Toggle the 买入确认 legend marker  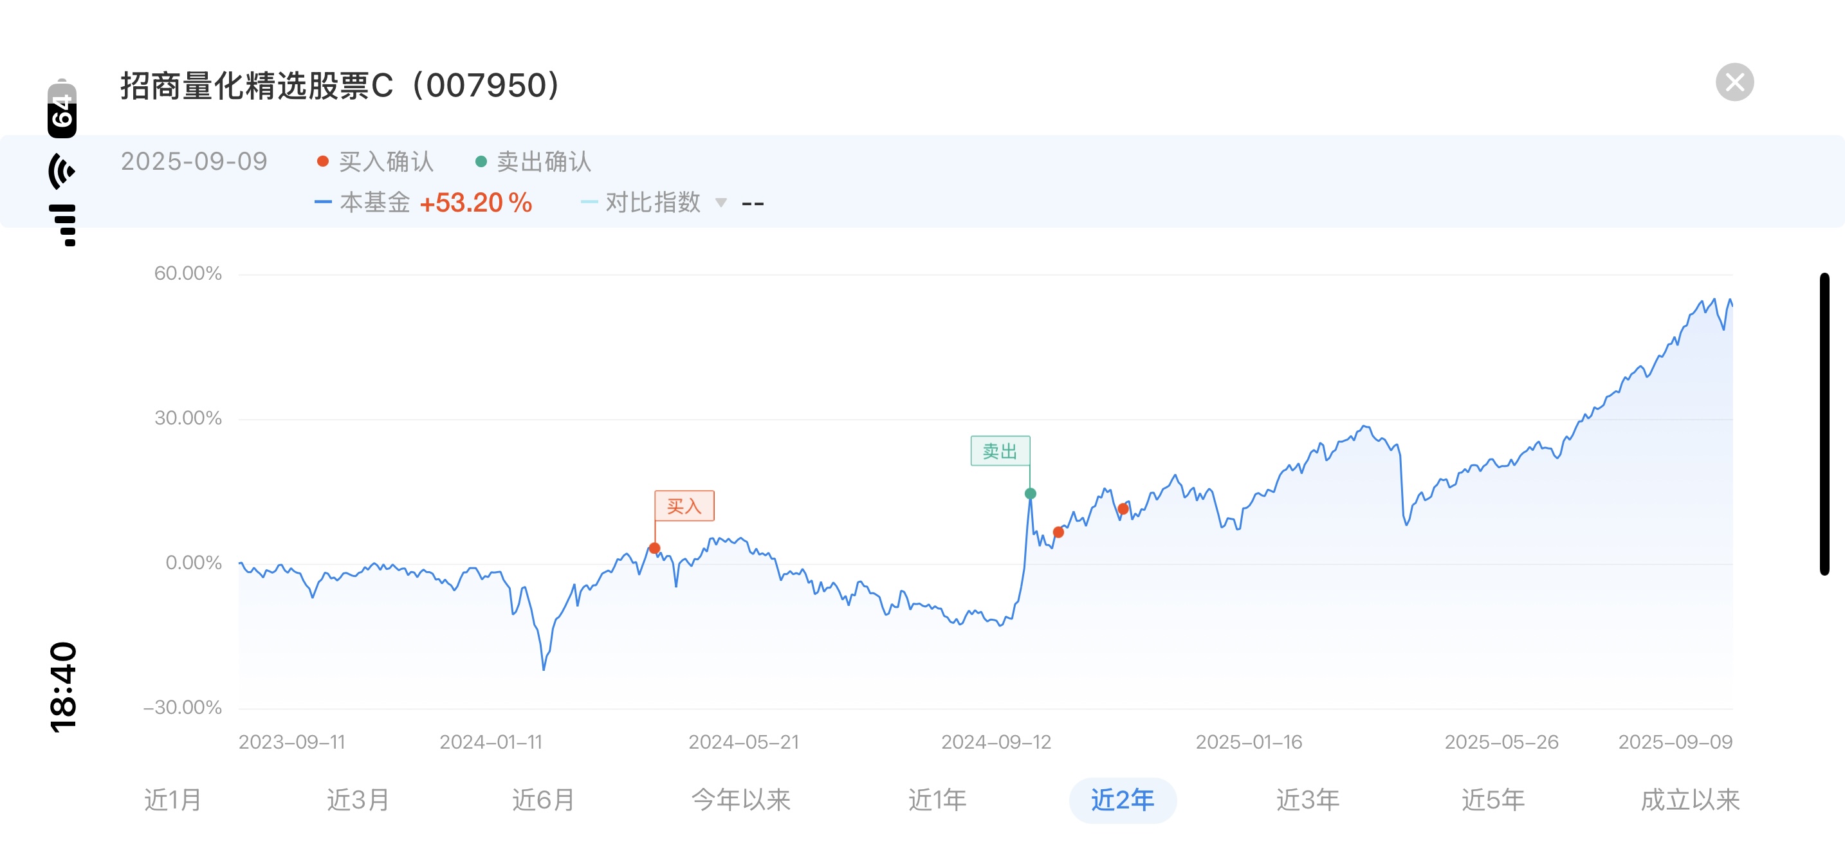point(375,162)
